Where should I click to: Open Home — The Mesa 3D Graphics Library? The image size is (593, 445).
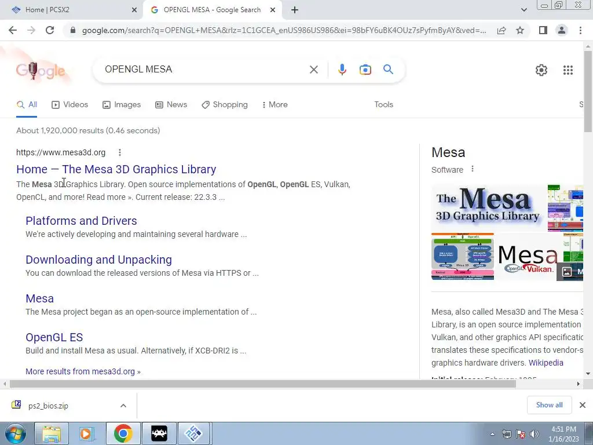pyautogui.click(x=116, y=169)
